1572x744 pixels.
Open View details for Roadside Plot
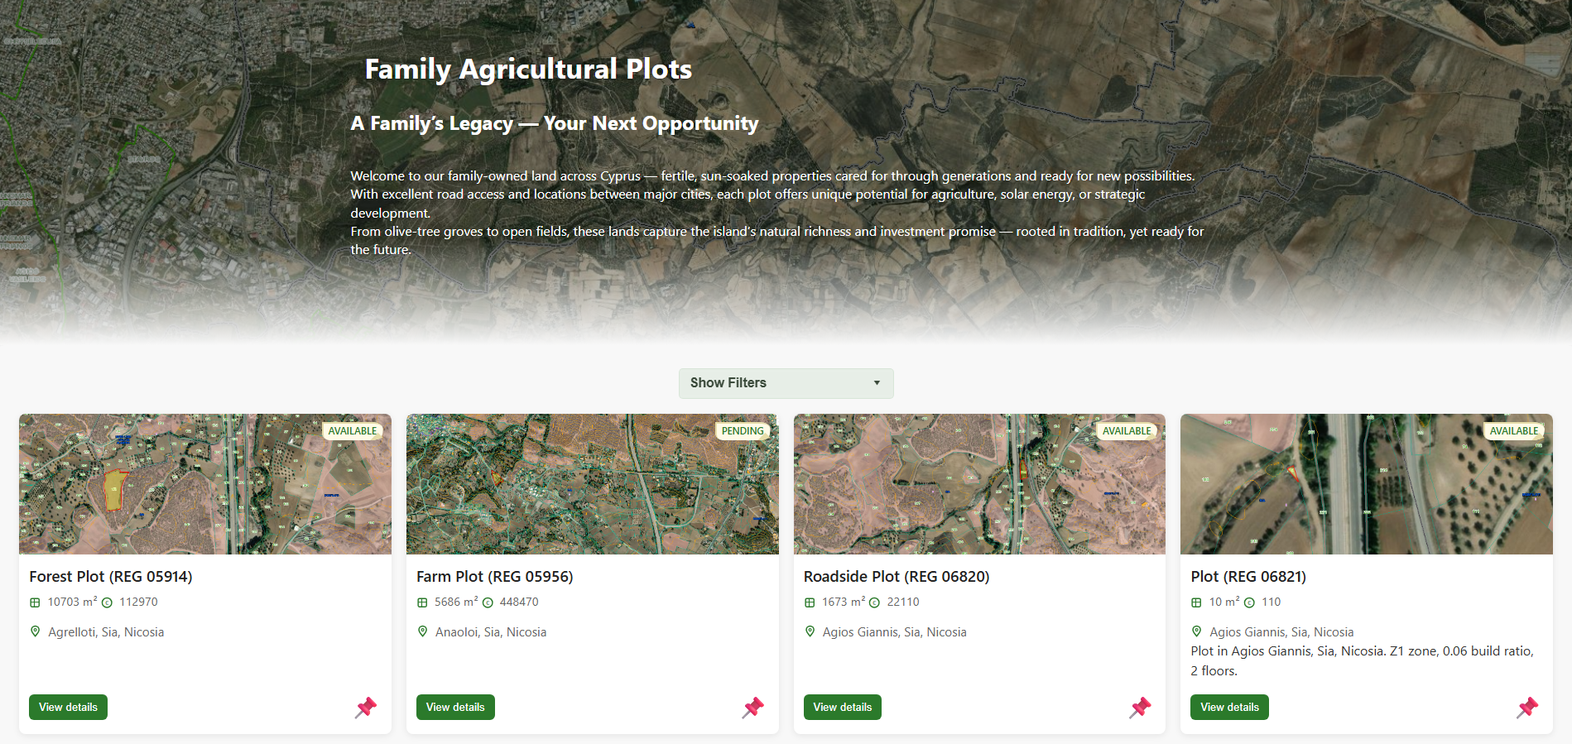(x=842, y=708)
